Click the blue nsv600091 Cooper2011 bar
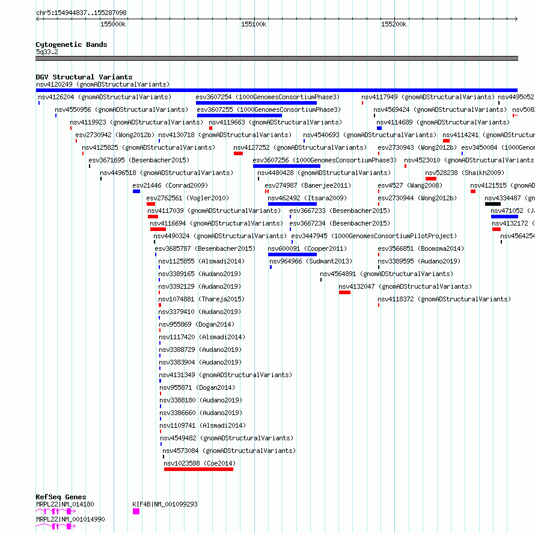This screenshot has width=535, height=533. [292, 254]
